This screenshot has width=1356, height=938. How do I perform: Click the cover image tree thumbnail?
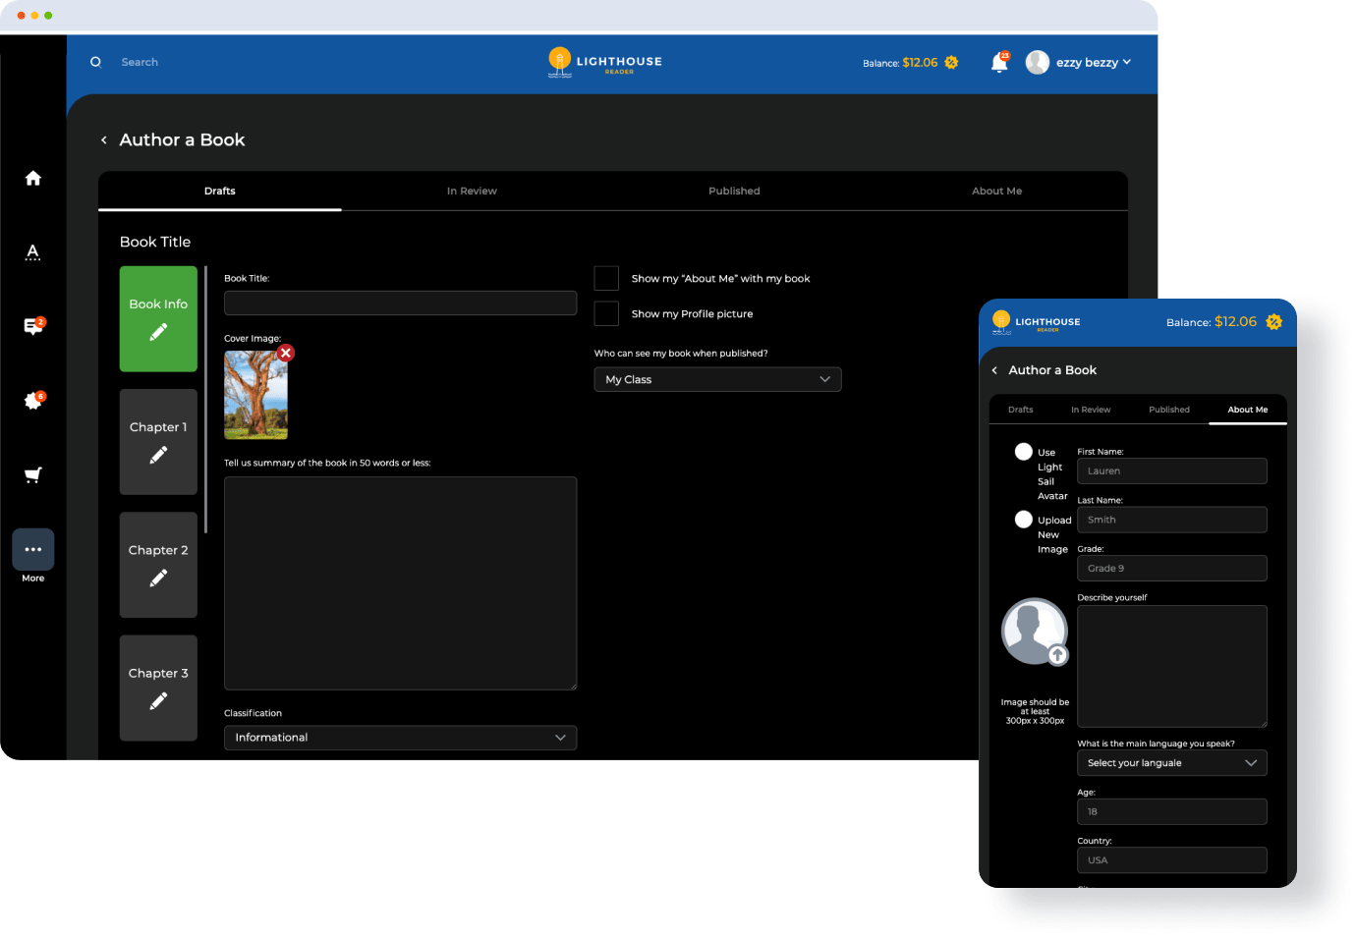[x=255, y=395]
